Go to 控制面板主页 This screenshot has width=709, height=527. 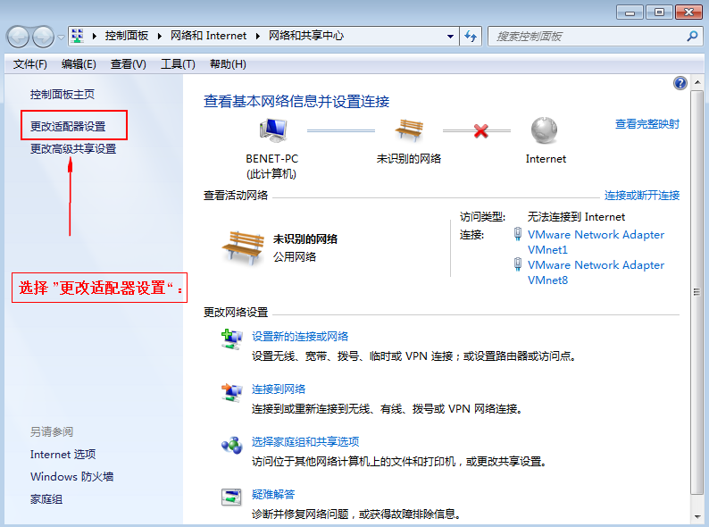click(63, 95)
